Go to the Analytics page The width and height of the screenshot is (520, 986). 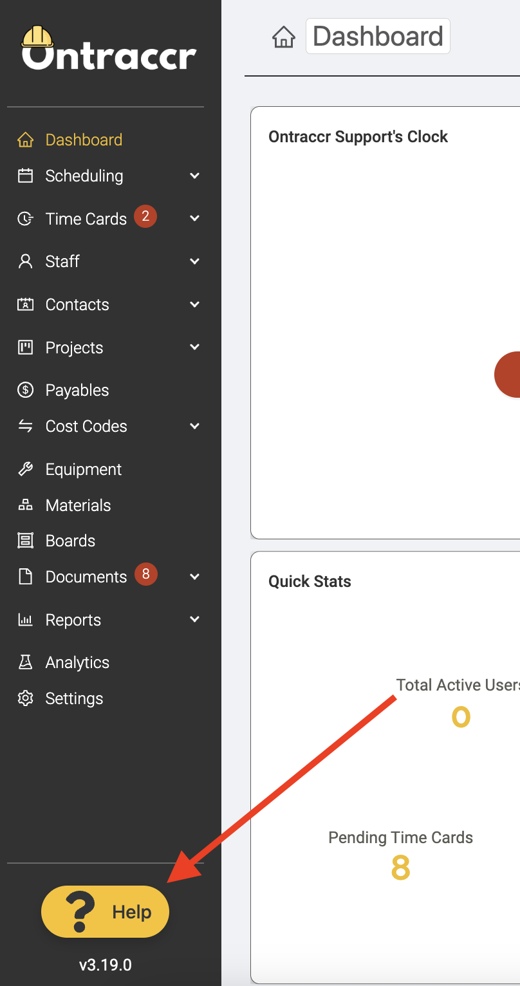77,662
